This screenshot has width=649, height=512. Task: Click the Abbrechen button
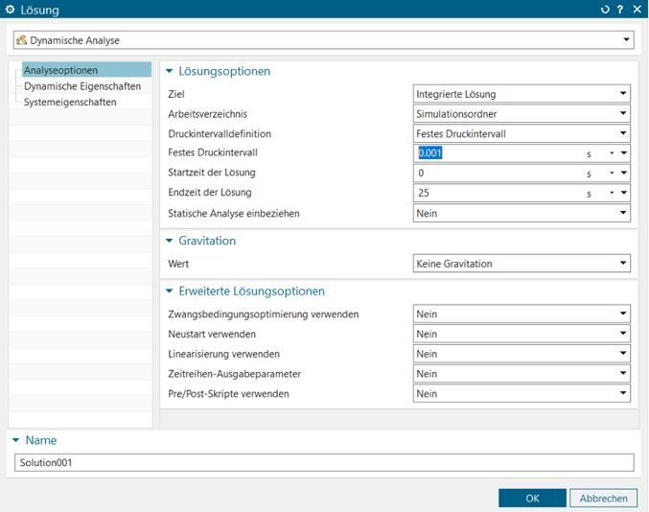603,498
